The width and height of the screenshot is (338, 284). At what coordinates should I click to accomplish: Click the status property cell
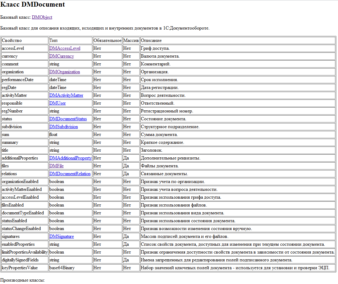tap(25, 119)
